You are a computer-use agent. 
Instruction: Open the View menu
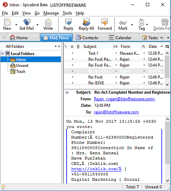(x=27, y=13)
